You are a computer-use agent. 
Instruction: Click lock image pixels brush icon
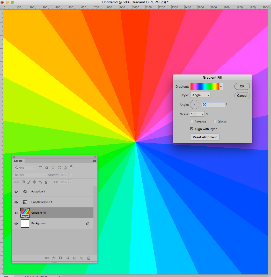point(29,182)
